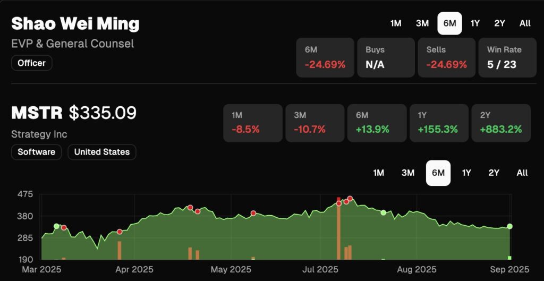Click the United States country tag

tap(102, 152)
